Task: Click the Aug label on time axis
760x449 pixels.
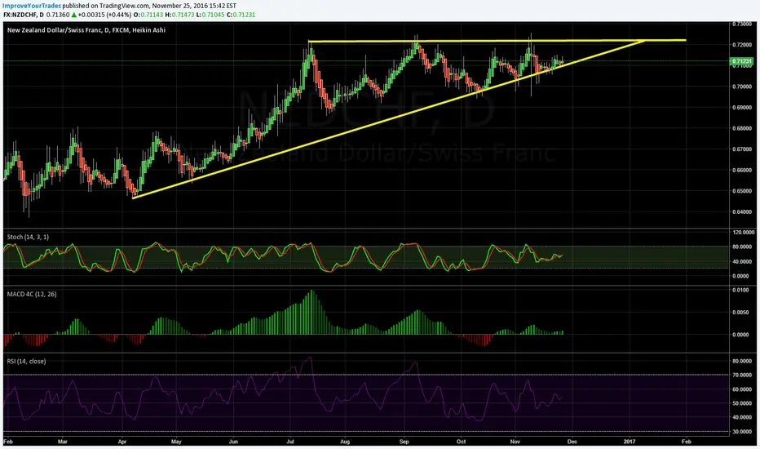Action: click(x=345, y=442)
